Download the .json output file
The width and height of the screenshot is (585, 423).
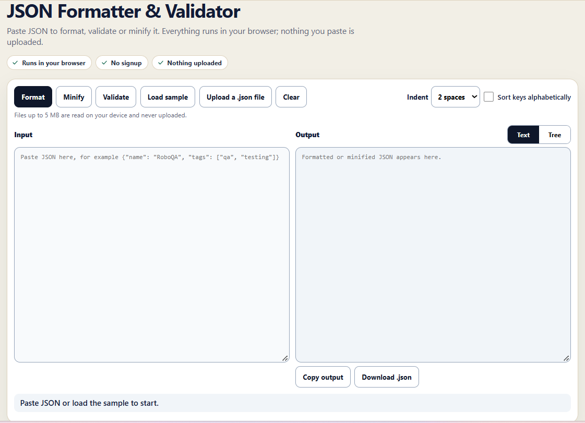(x=387, y=377)
